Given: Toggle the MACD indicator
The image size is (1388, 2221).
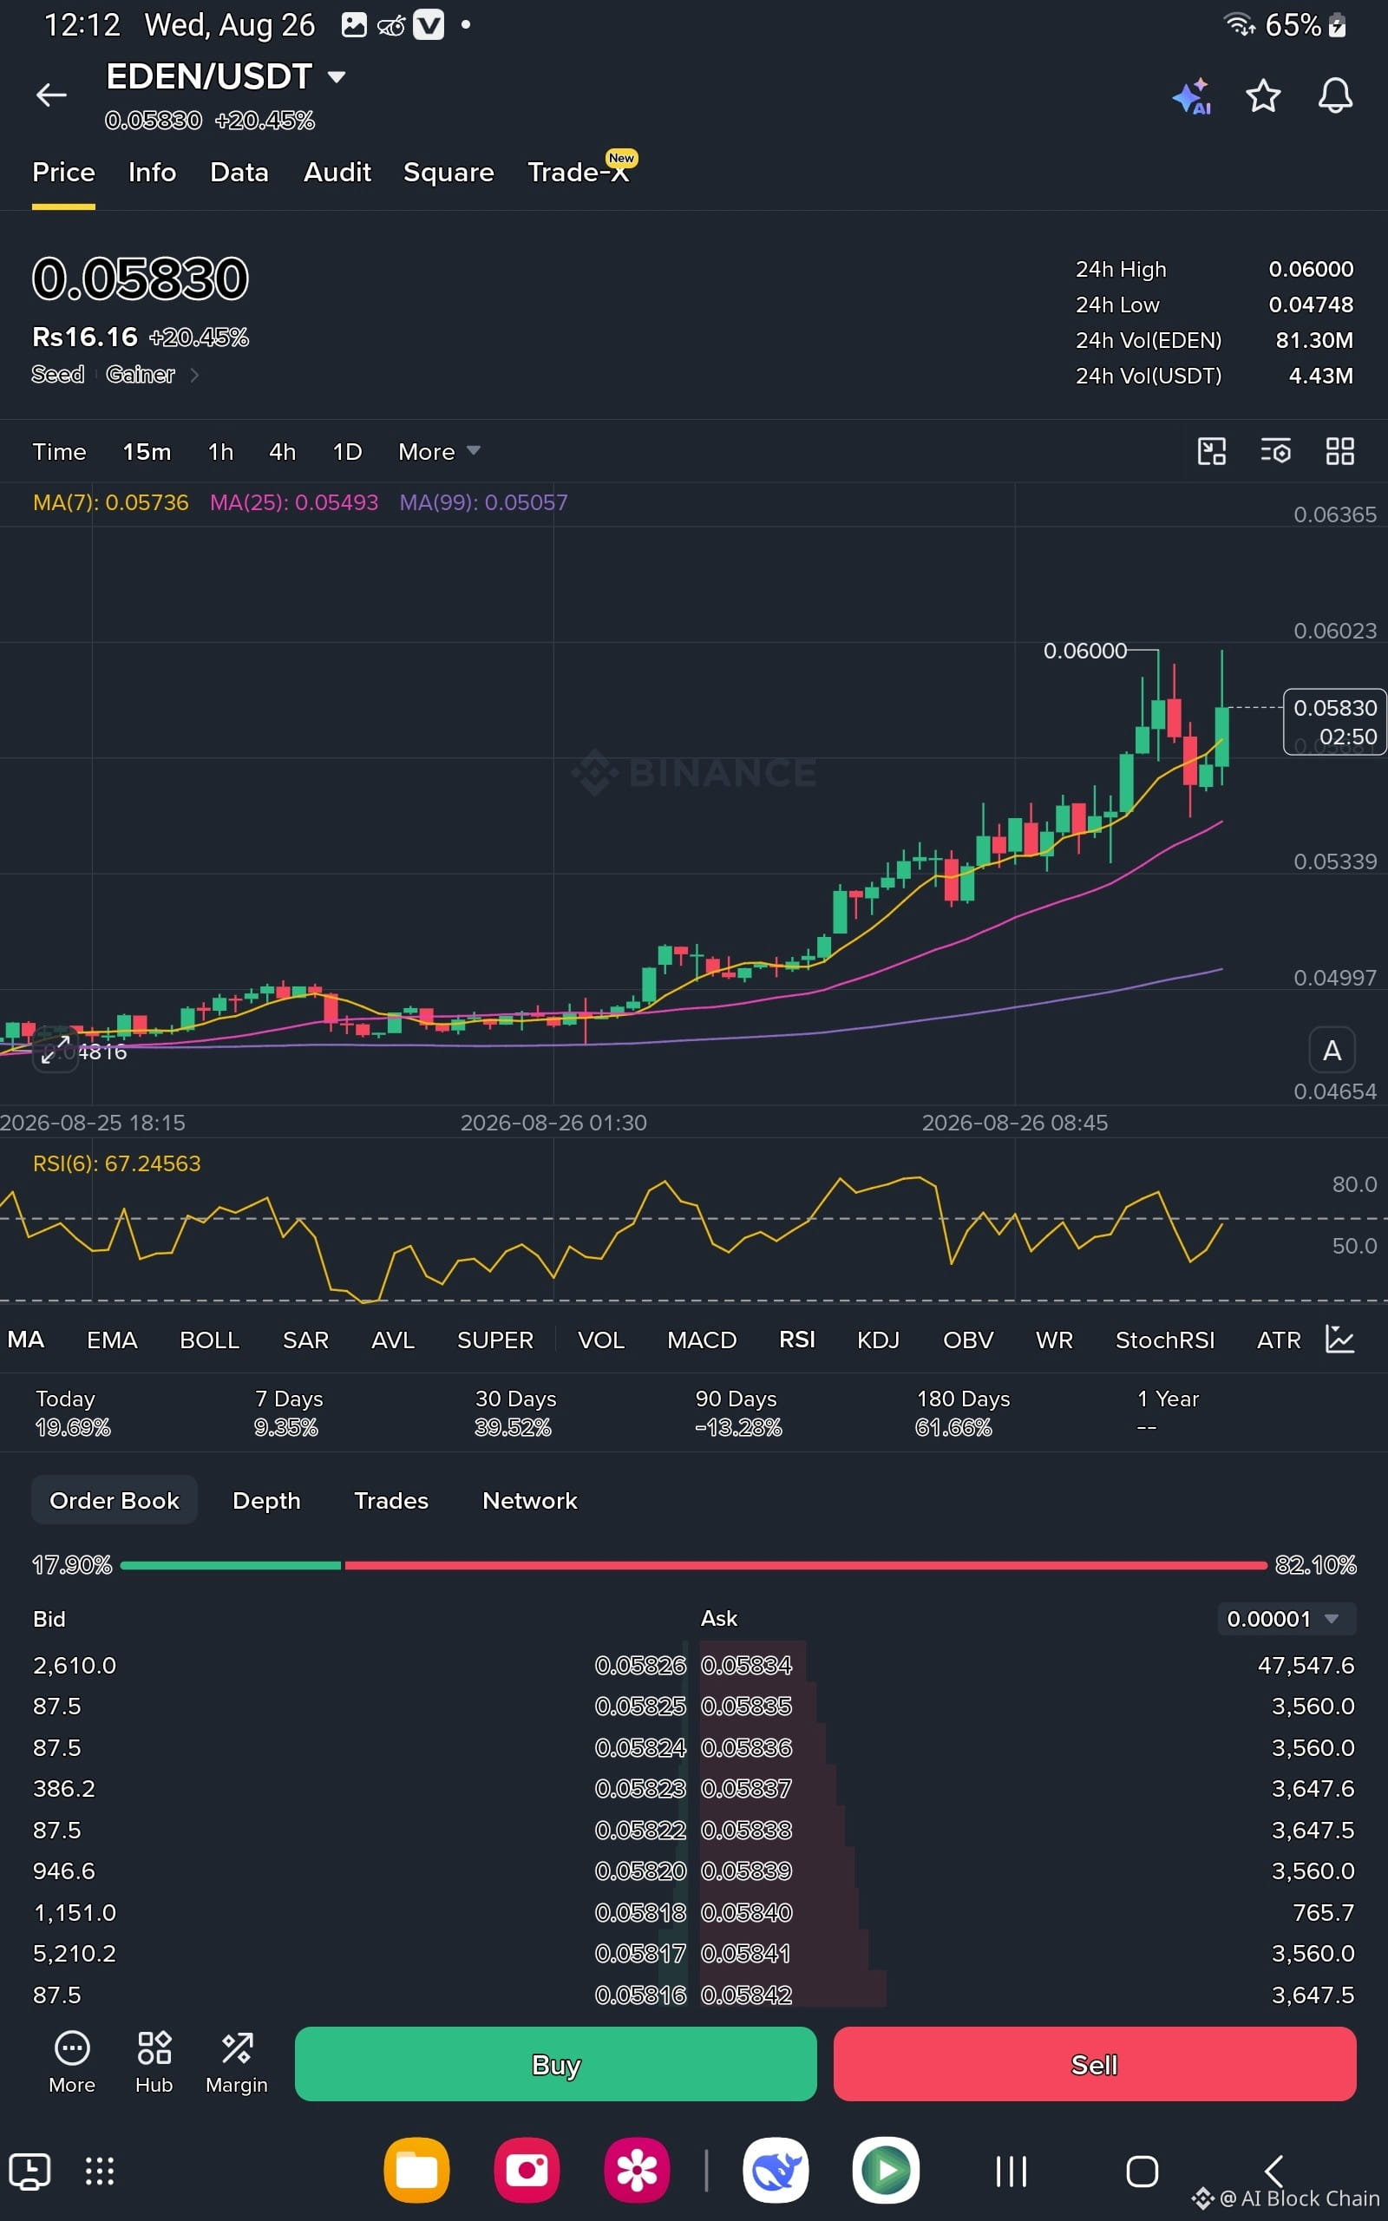Looking at the screenshot, I should (701, 1340).
